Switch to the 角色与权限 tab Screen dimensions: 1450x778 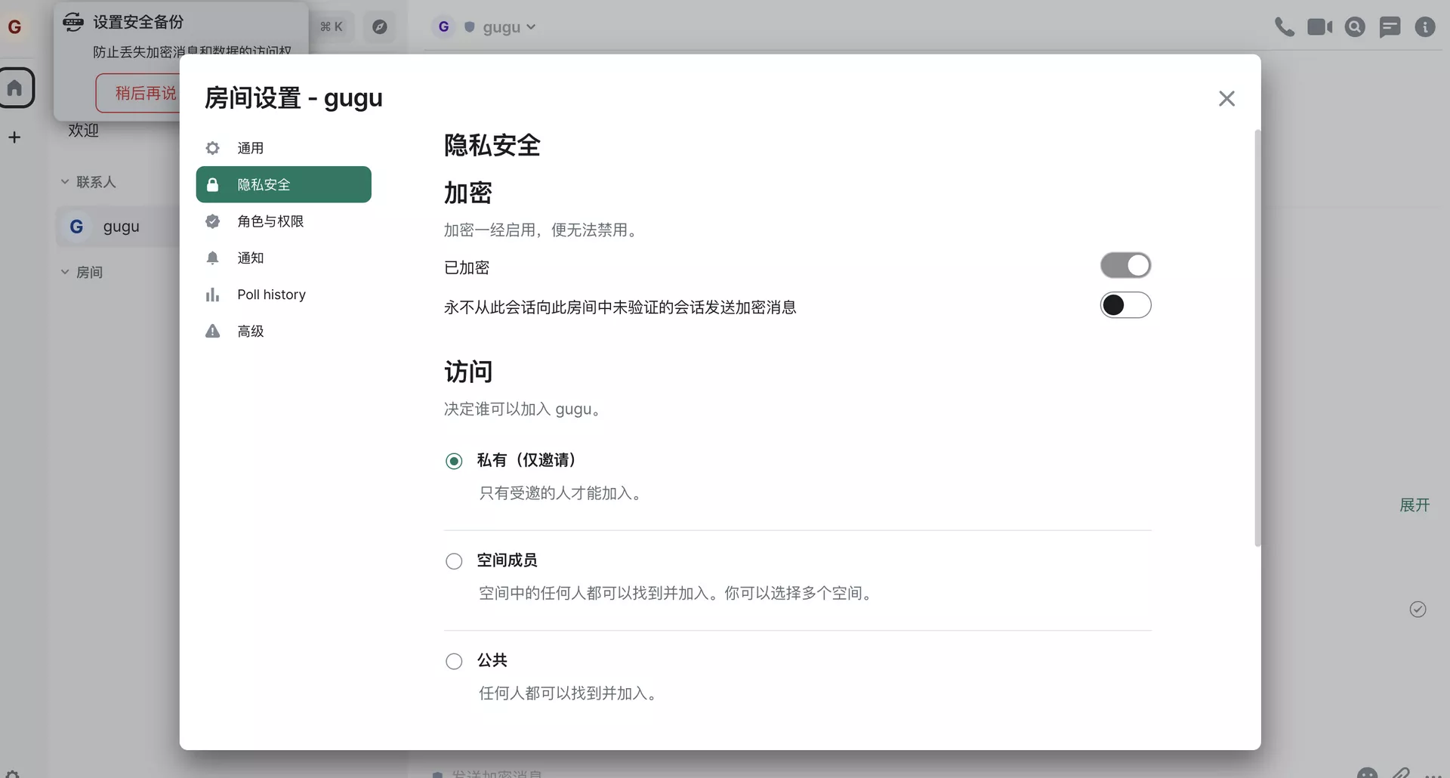270,221
